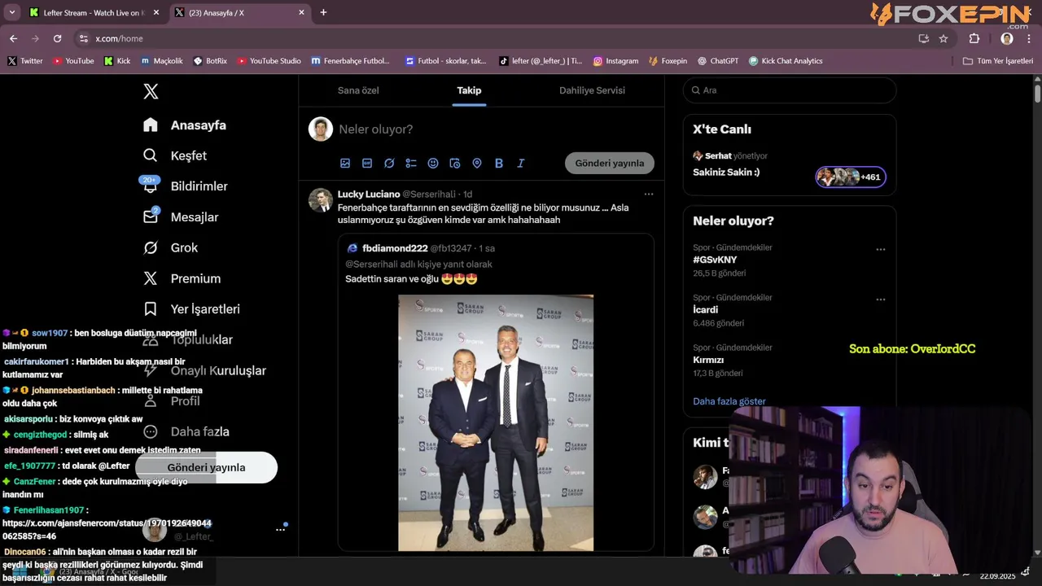Add media image to post
The width and height of the screenshot is (1042, 586).
(x=345, y=163)
